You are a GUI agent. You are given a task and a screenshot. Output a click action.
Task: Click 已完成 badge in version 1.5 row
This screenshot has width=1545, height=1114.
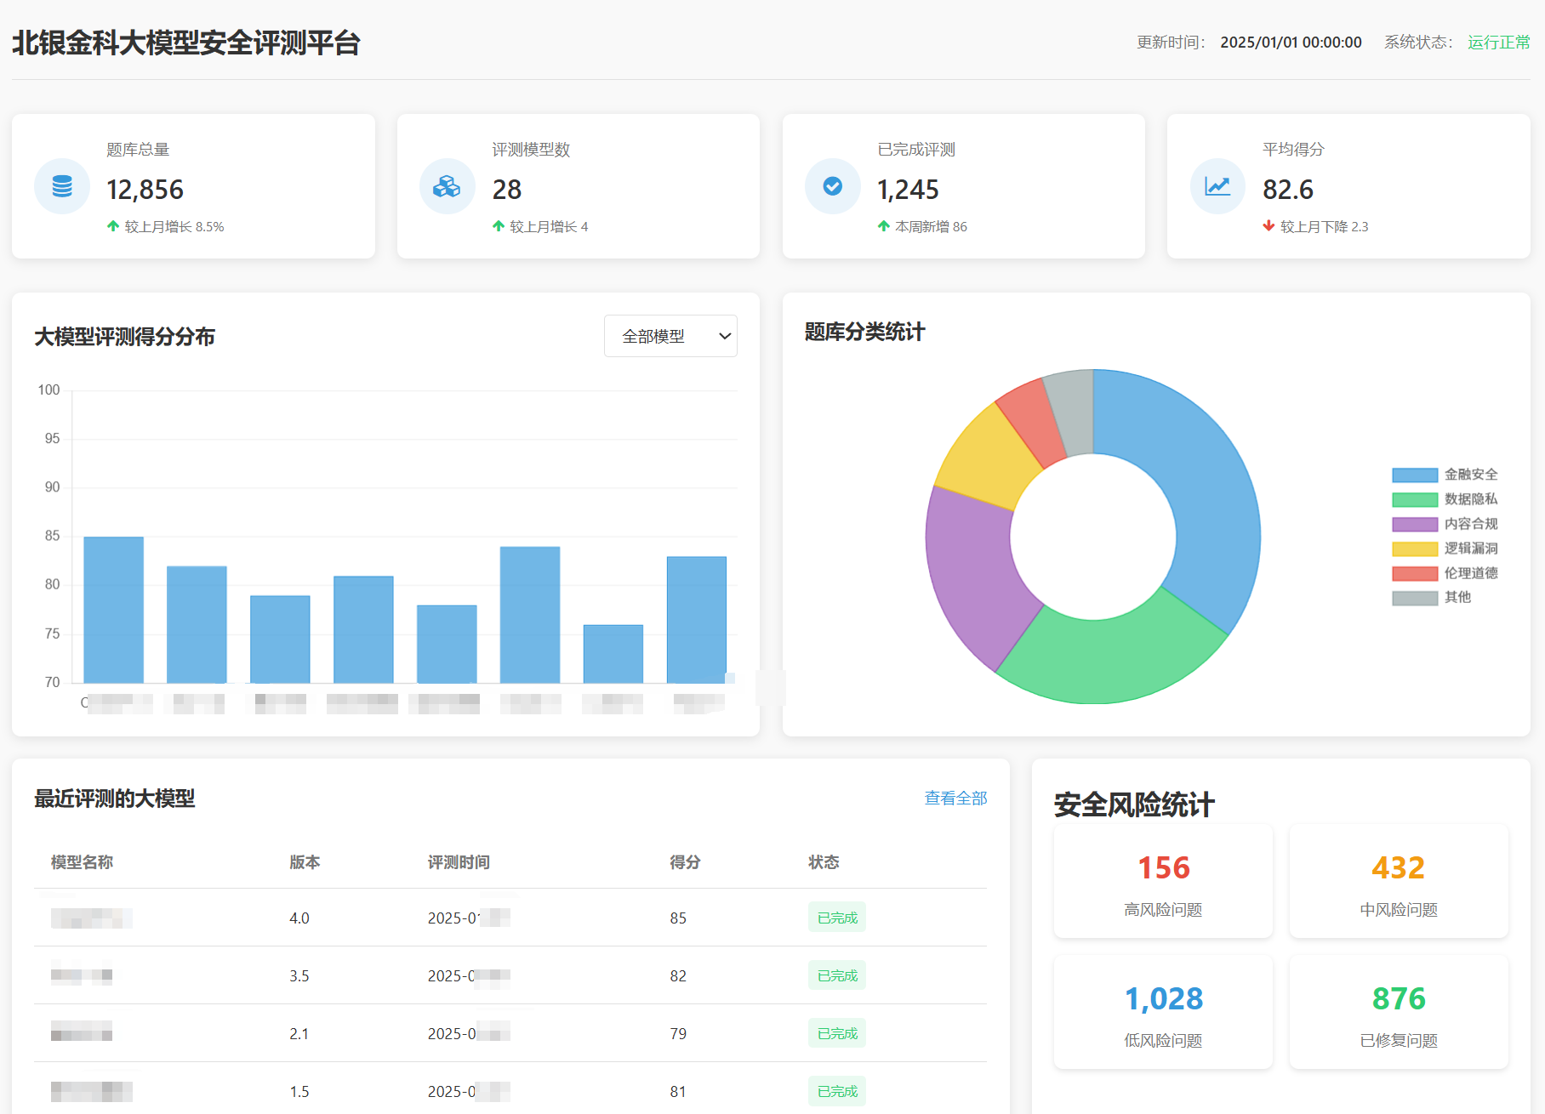point(837,1091)
